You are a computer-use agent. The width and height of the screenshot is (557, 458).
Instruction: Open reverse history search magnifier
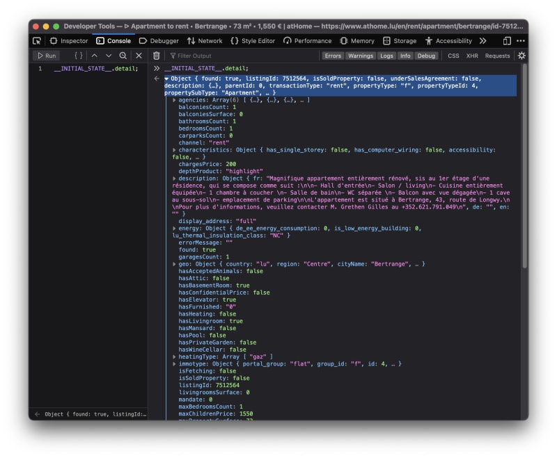(123, 56)
